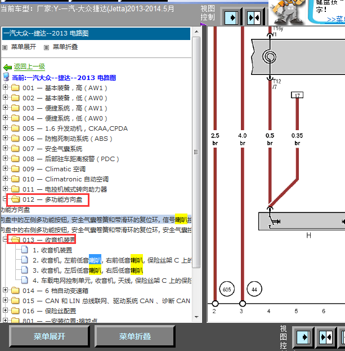Screen dimensions: 345x351
Task: Expand folder 004 便捷系统 低
Action: pyautogui.click(x=6, y=118)
